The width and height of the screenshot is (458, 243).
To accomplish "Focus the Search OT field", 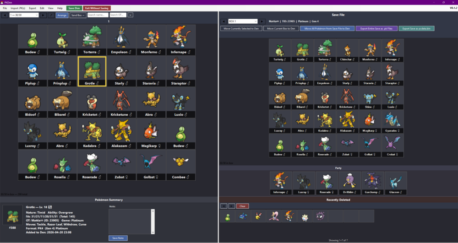I will pyautogui.click(x=118, y=15).
